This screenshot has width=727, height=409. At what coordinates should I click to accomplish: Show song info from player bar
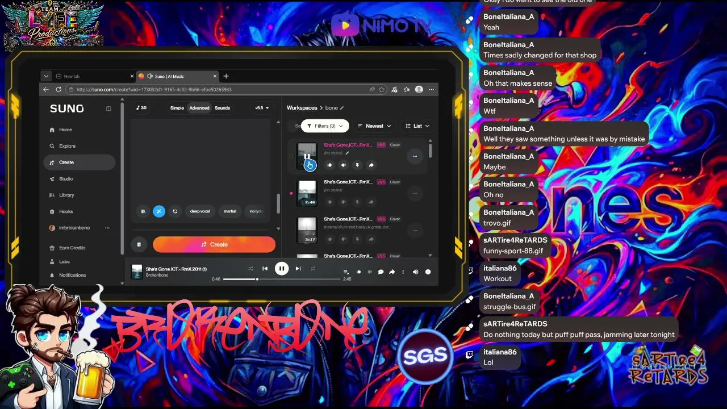428,272
